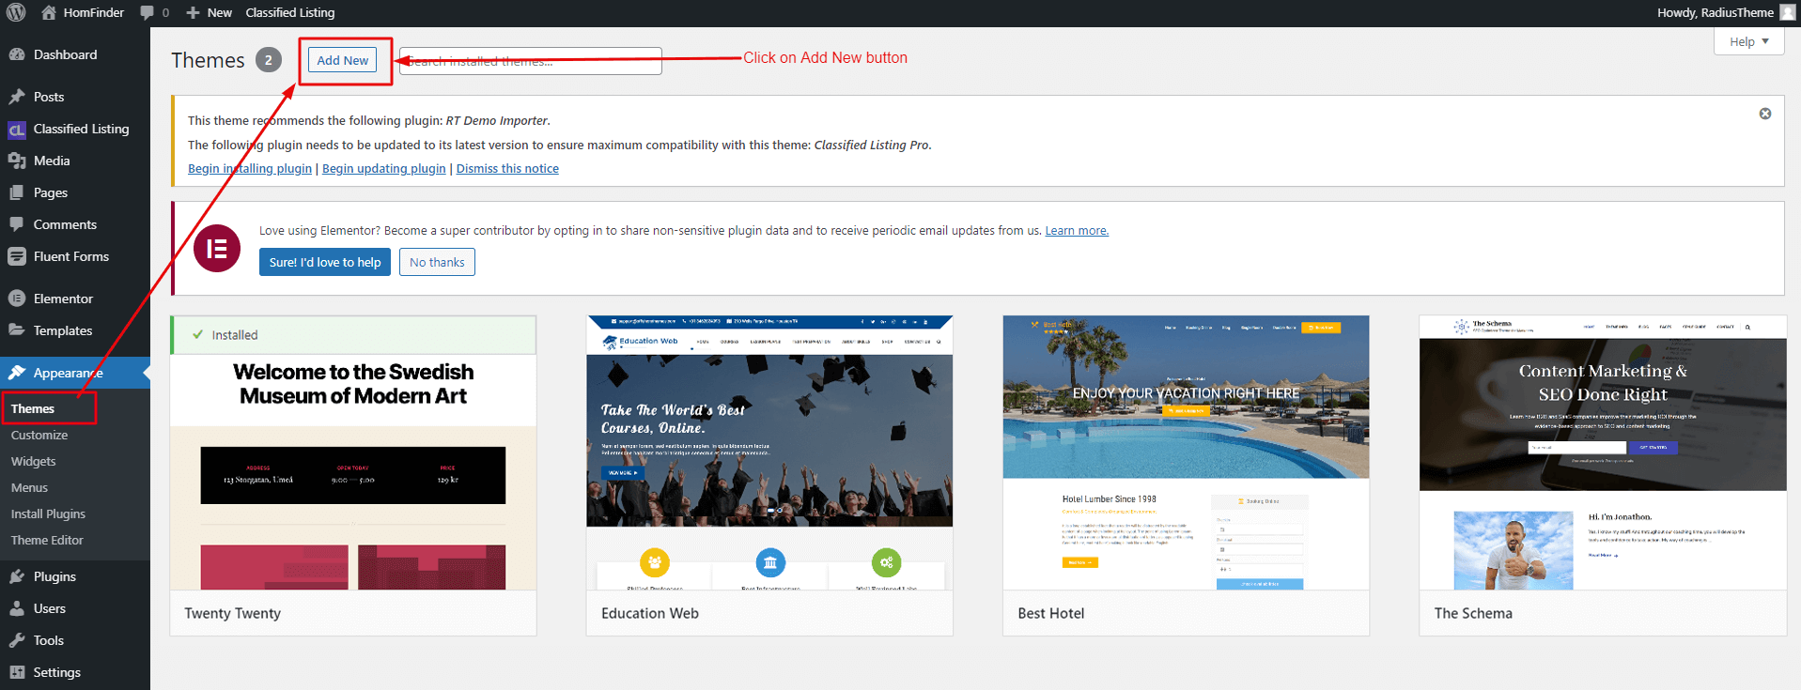This screenshot has height=690, width=1801.
Task: Open the WordPress logo menu
Action: 16,12
